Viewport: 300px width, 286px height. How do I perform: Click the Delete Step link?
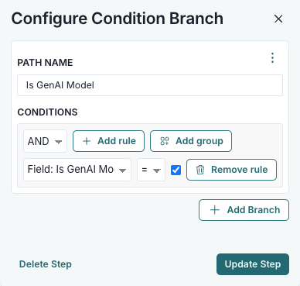(46, 264)
